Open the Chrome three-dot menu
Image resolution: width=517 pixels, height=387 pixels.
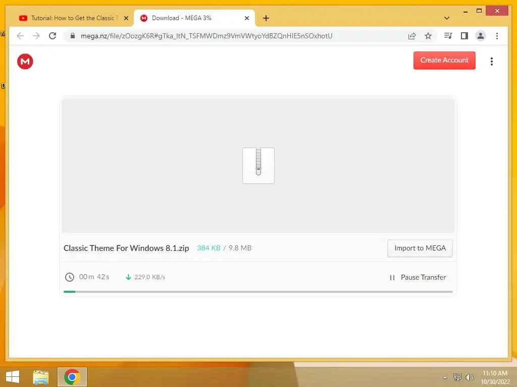click(497, 36)
